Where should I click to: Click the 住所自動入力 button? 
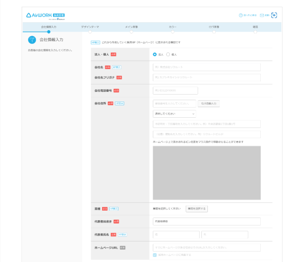[x=208, y=103]
